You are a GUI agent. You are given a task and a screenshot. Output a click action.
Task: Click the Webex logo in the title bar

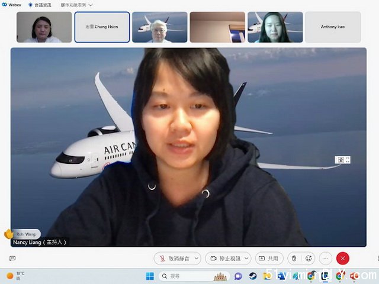[x=4, y=5]
